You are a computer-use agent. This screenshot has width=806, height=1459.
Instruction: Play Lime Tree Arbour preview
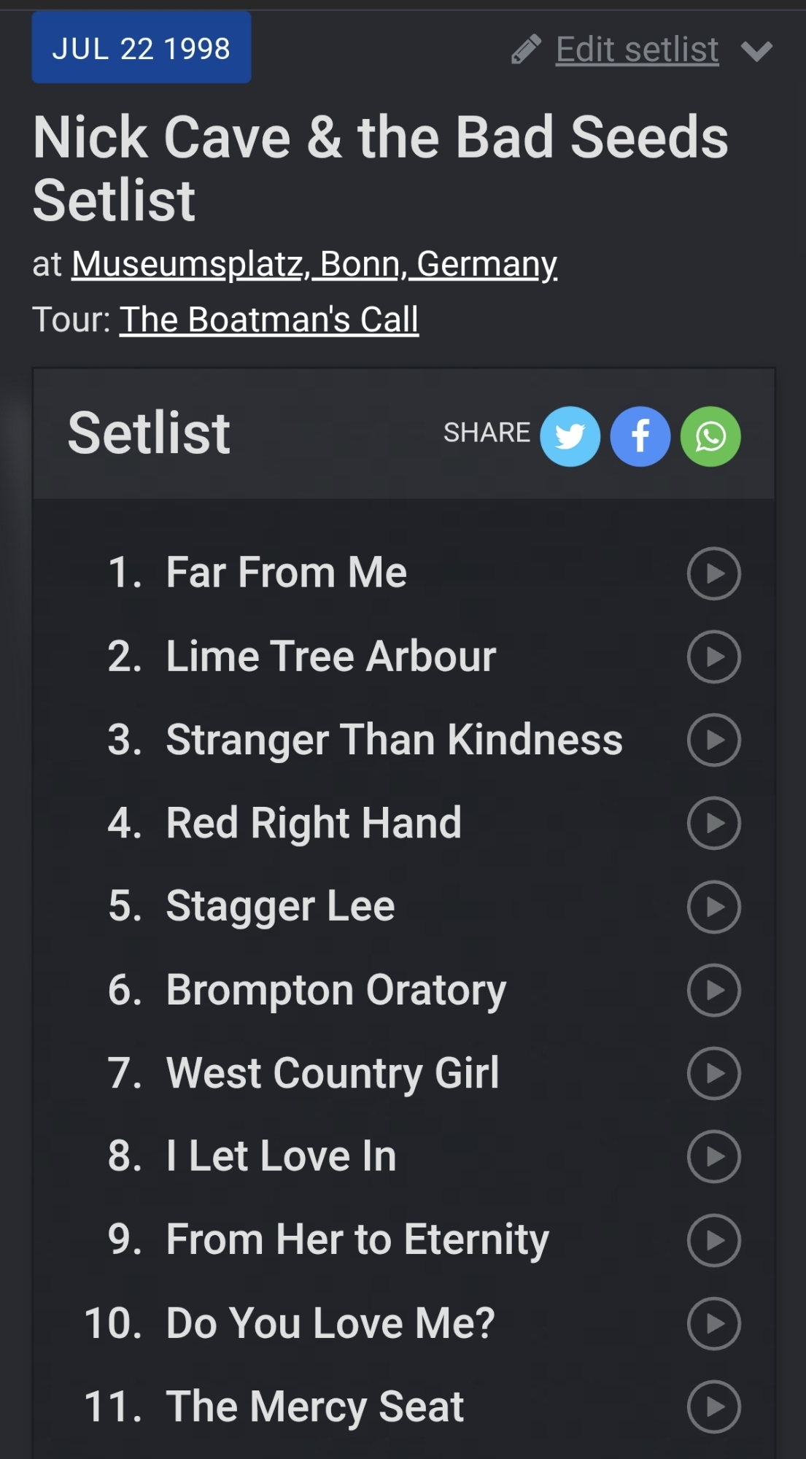(713, 657)
